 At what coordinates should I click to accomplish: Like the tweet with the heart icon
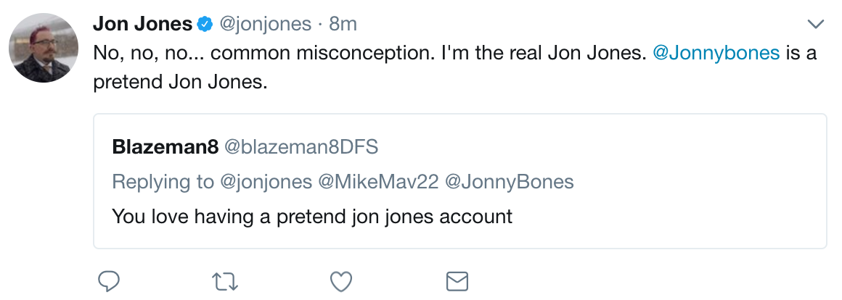pos(341,282)
